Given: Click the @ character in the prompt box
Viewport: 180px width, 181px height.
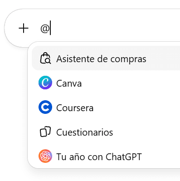Looking at the screenshot, I should pos(45,29).
